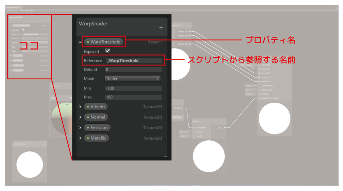Screen dimensions: 343x191
Task: Click the Normal(3) input port on master node
Action: pos(260,73)
